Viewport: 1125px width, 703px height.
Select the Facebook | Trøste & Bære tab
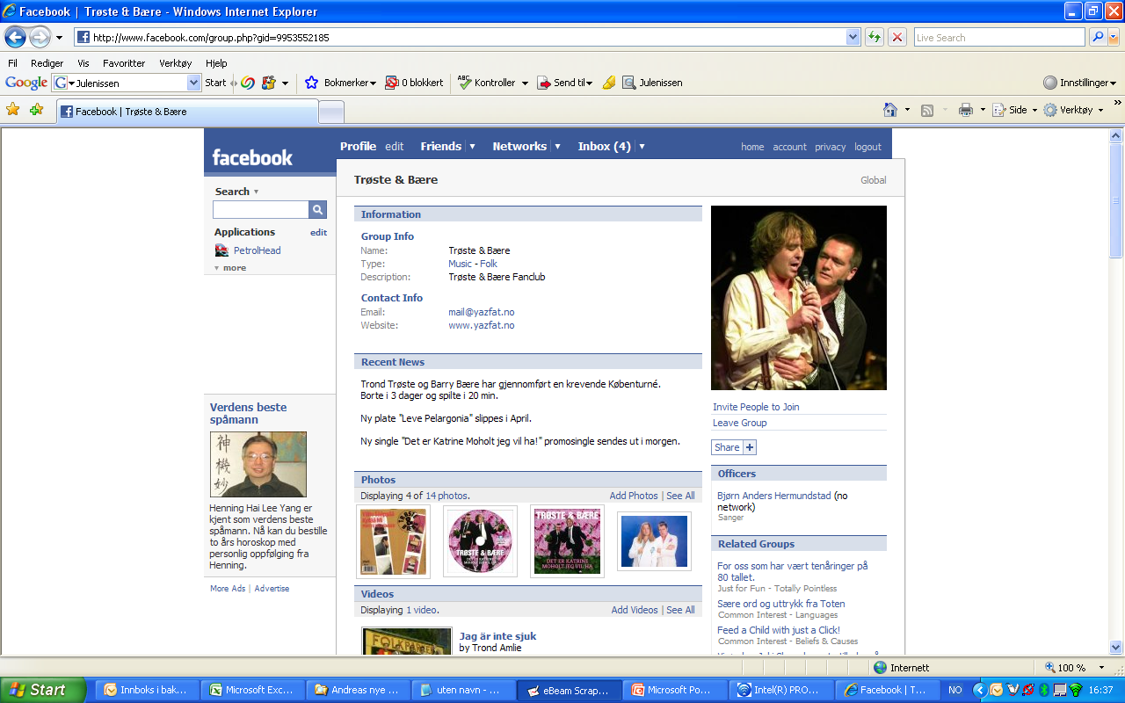[187, 112]
